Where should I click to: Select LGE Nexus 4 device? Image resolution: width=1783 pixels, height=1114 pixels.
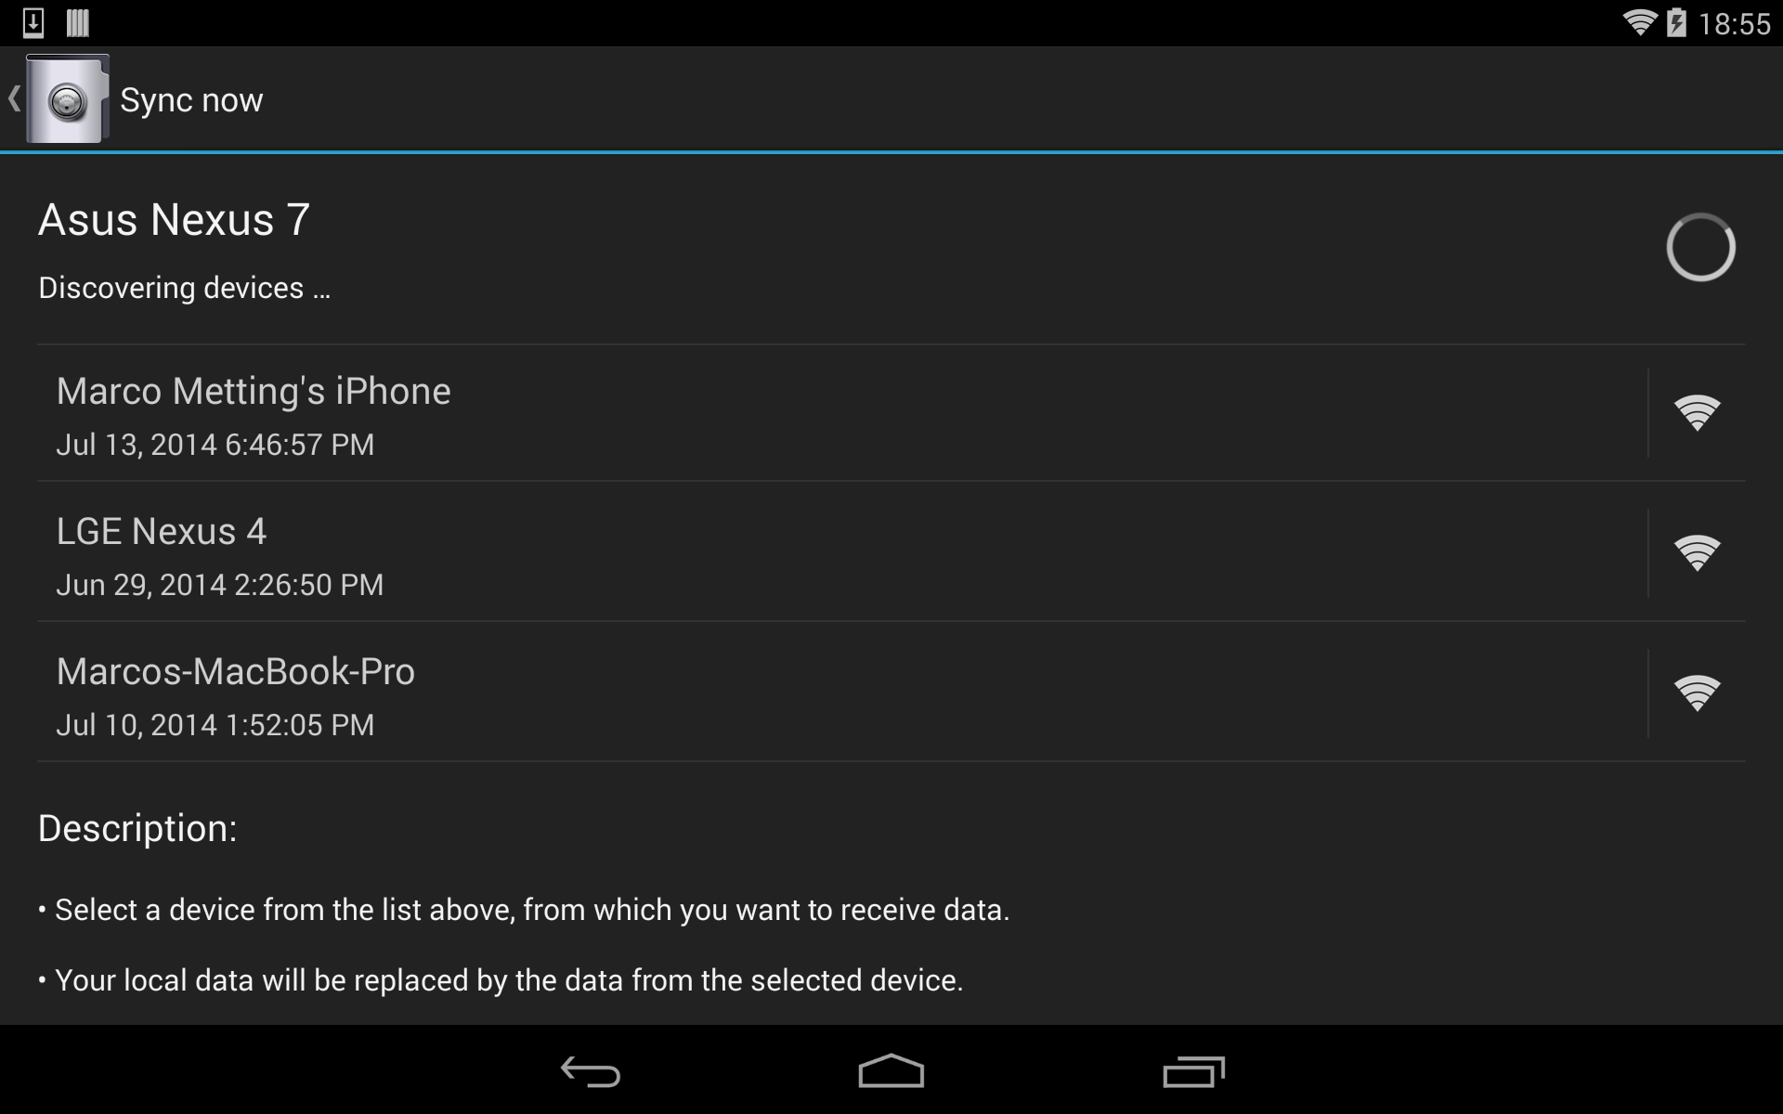click(842, 553)
